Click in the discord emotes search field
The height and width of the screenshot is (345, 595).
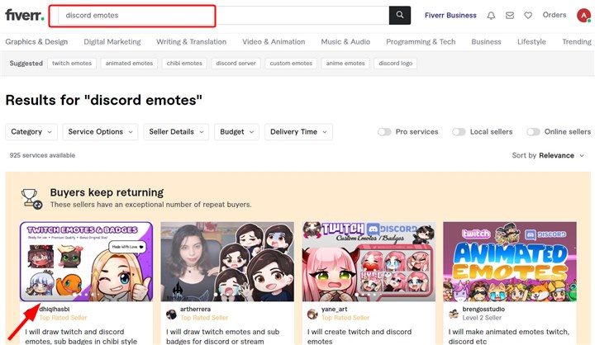click(x=224, y=16)
